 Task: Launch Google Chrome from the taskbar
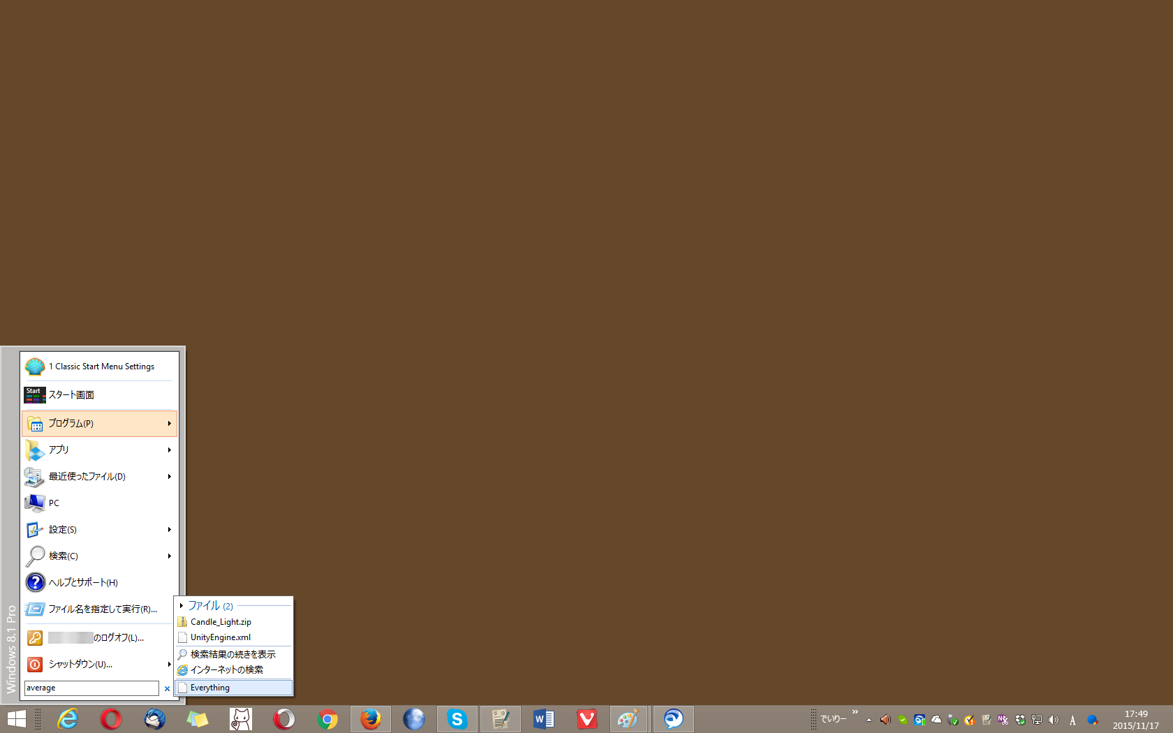tap(327, 719)
